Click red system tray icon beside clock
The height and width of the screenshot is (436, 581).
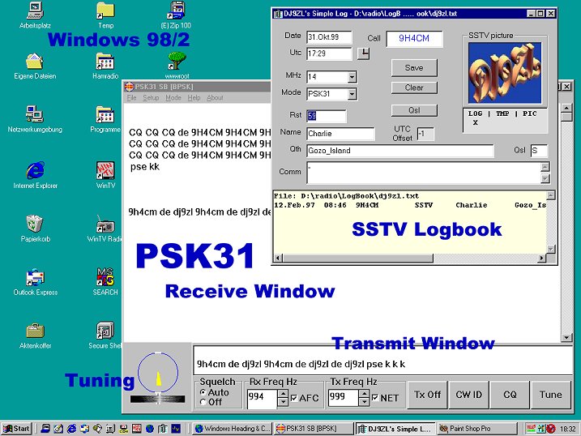point(550,429)
